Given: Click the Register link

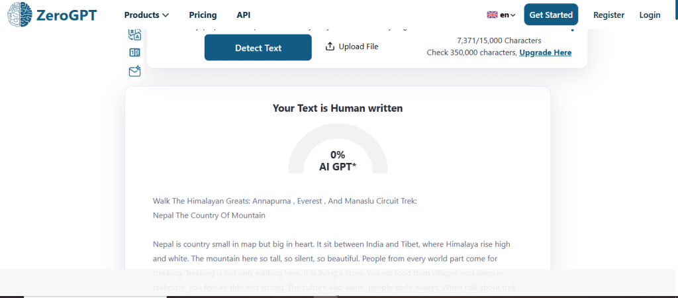Looking at the screenshot, I should point(609,15).
